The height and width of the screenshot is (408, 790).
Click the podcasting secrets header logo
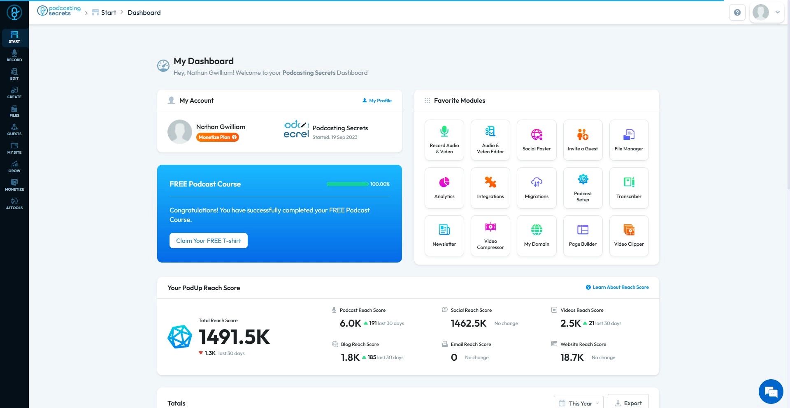pos(59,11)
